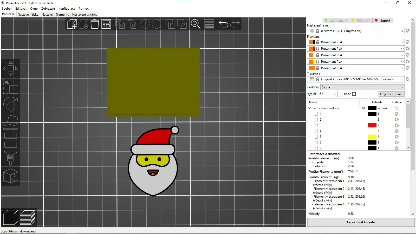
Task: Toggle the Límec checkbox
Action: [x=354, y=94]
